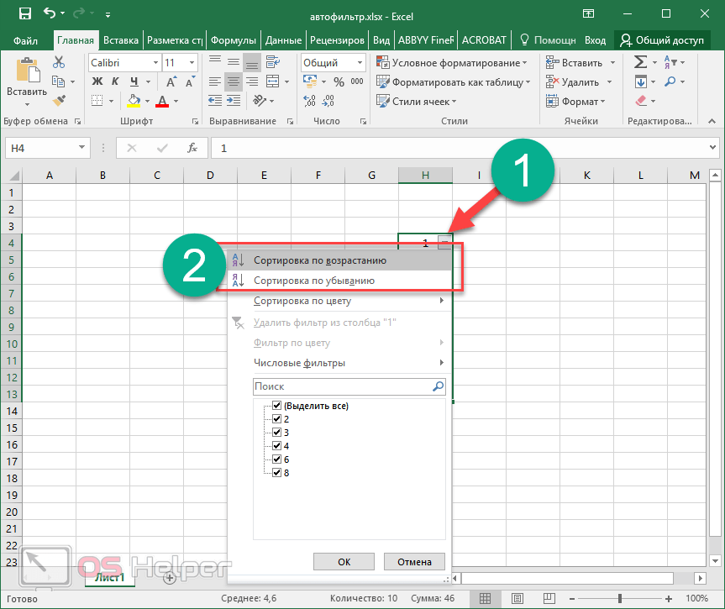Open the Calibri font name dropdown

[155, 63]
